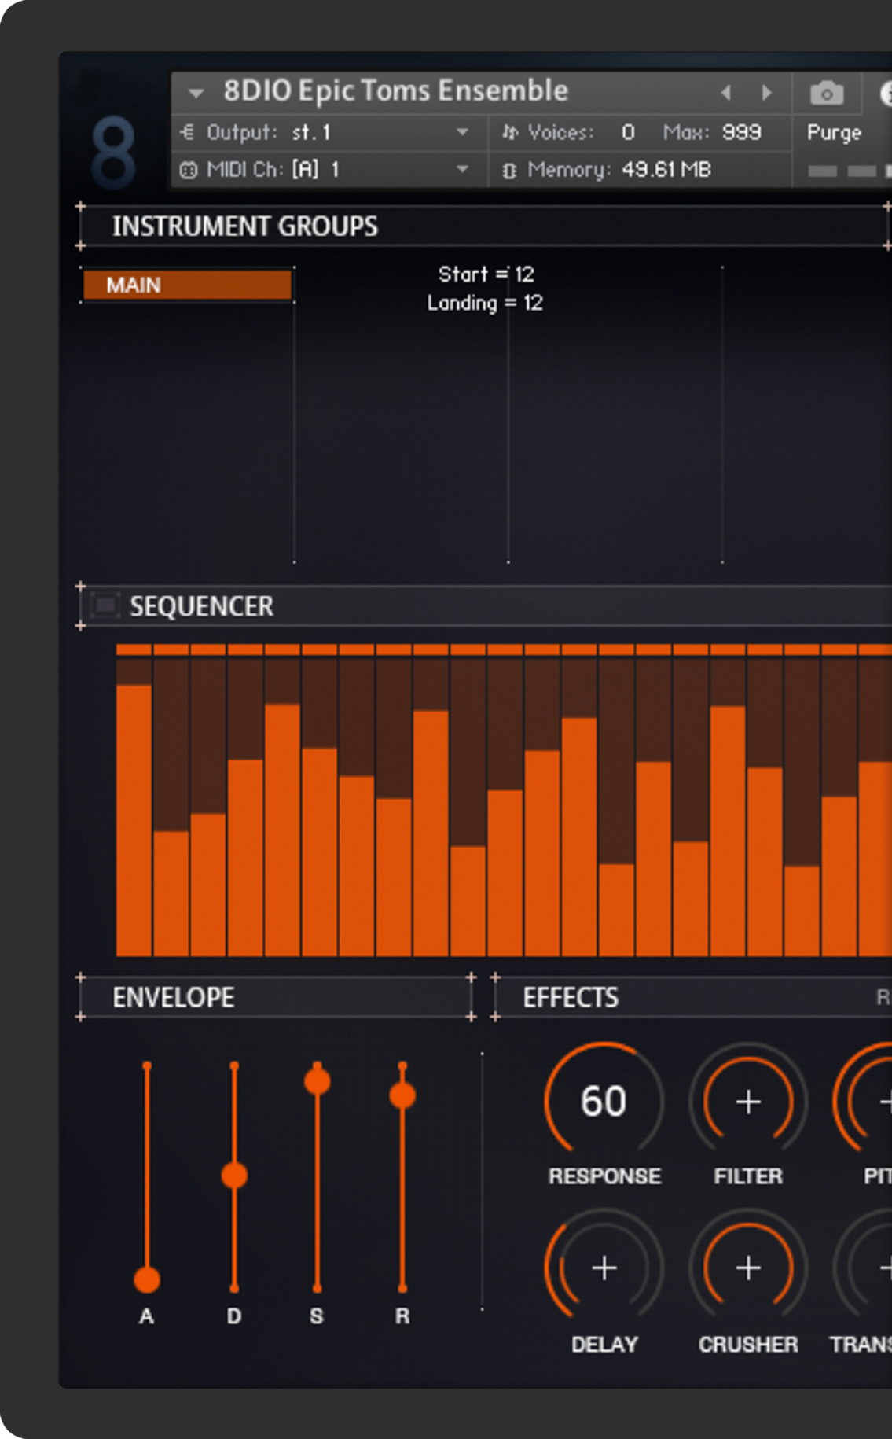The width and height of the screenshot is (892, 1439).
Task: Click the Voices note icon
Action: [510, 132]
